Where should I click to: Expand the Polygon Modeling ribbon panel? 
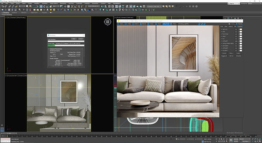coord(7,15)
